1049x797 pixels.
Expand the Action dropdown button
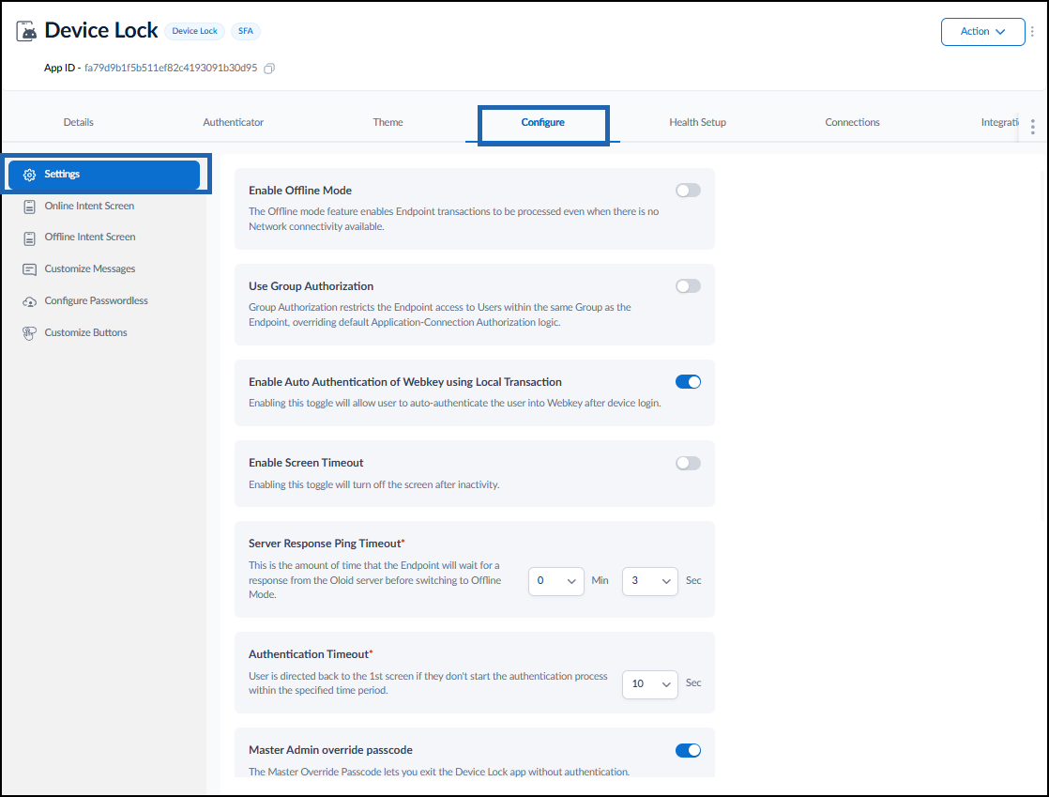click(x=982, y=32)
